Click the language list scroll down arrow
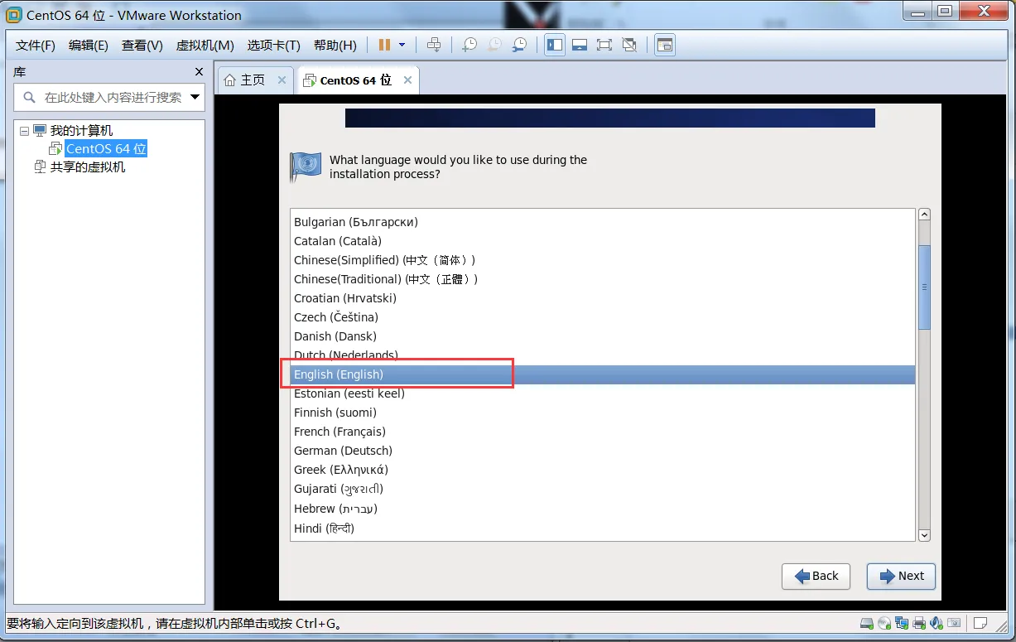 pos(924,535)
